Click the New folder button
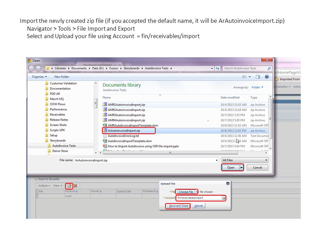 coord(62,77)
